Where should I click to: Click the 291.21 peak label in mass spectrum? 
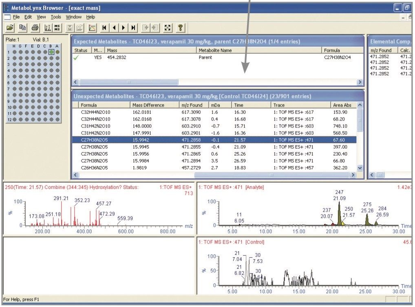point(61,198)
